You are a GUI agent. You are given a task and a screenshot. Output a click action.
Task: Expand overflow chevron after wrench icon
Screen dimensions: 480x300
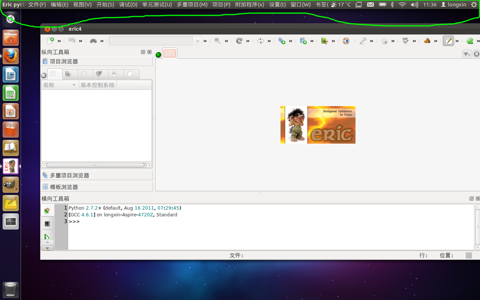click(x=372, y=41)
